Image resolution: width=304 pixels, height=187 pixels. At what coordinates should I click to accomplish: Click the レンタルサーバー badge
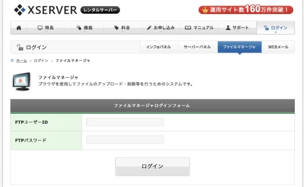click(x=100, y=10)
